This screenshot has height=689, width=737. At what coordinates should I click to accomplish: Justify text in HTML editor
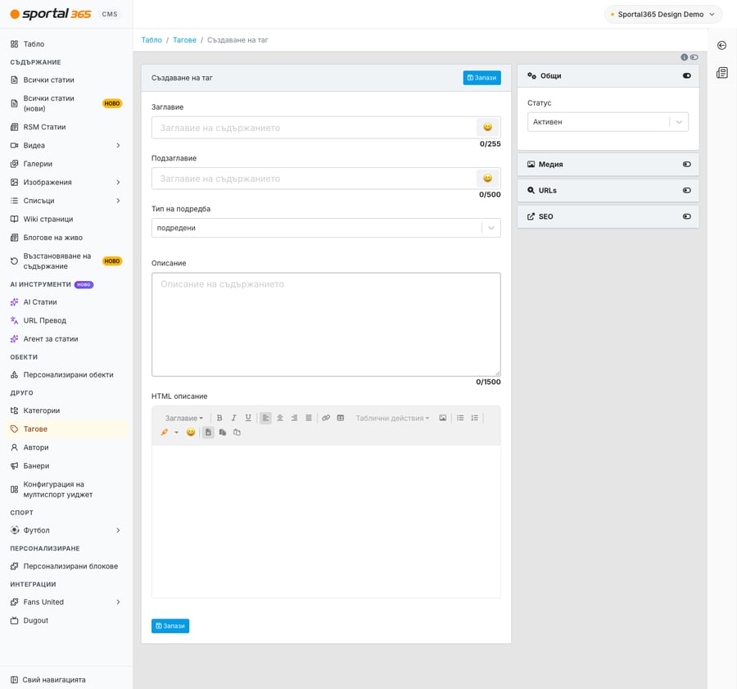[309, 418]
